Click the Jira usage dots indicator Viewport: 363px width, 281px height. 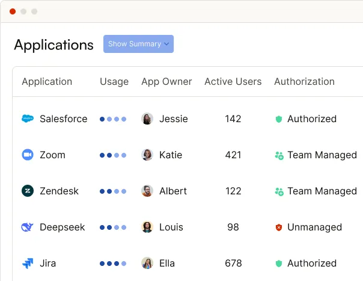113,264
